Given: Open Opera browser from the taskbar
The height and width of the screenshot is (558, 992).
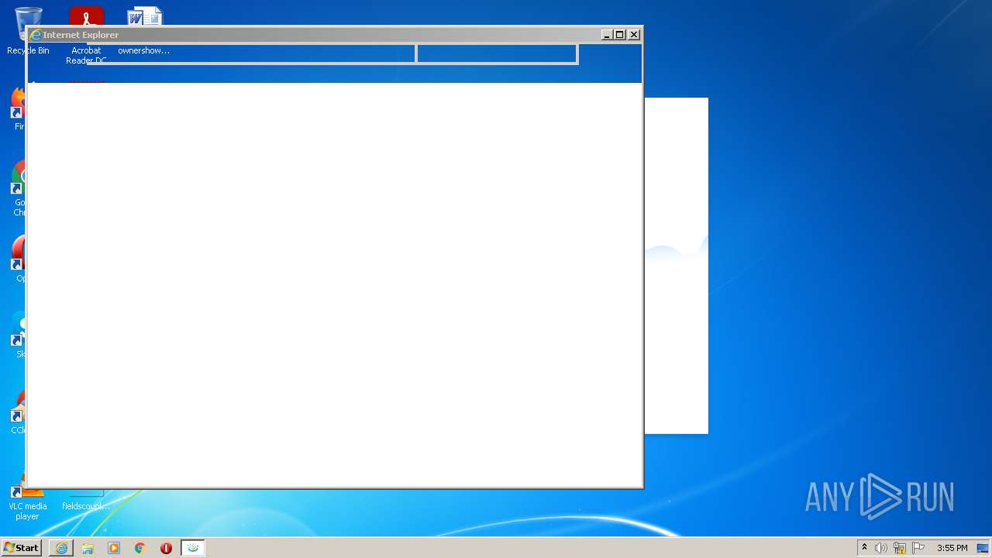Looking at the screenshot, I should [166, 548].
